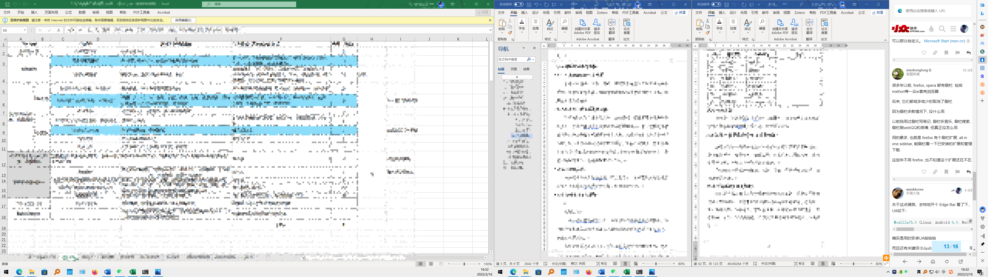Toggle AutoSave in the Word window with Navigation pane
The image size is (988, 277).
click(x=518, y=5)
